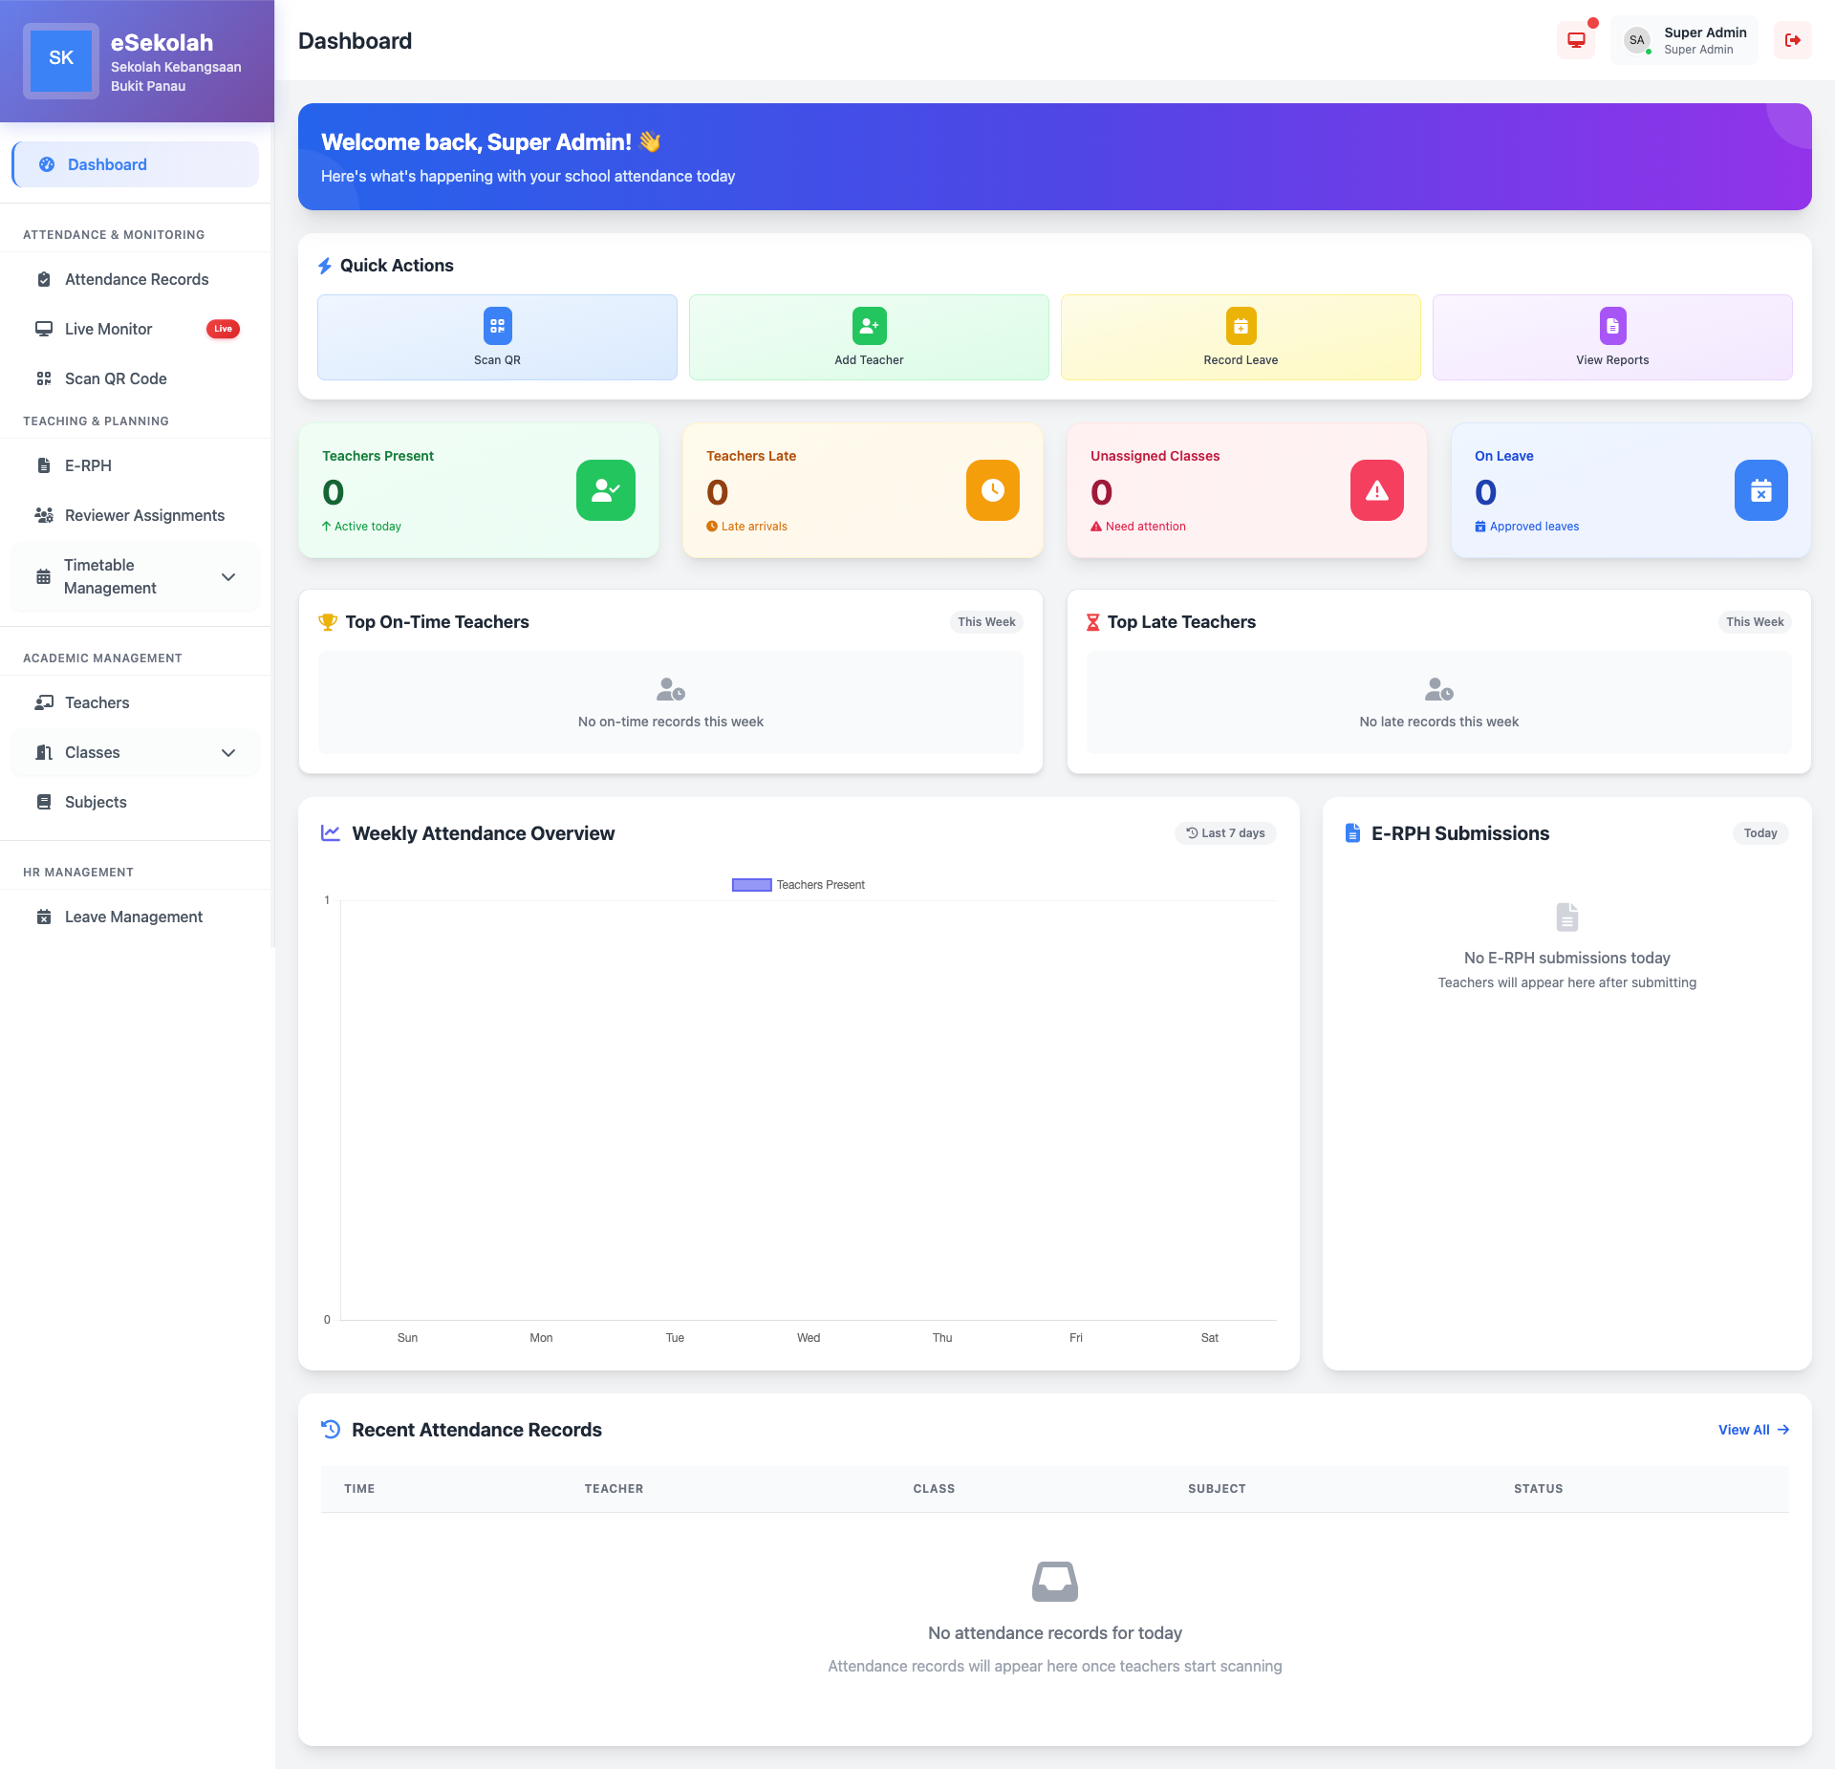
Task: Click the logout icon in header
Action: 1792,40
